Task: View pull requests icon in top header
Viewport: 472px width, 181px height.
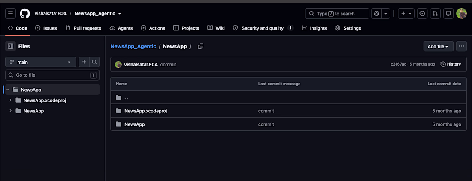Action: coord(435,14)
